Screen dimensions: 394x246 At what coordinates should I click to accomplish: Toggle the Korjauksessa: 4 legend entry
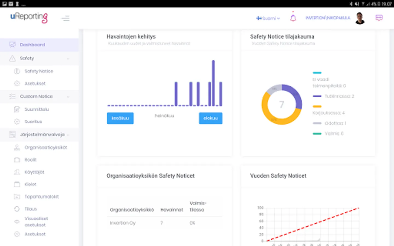(x=329, y=110)
